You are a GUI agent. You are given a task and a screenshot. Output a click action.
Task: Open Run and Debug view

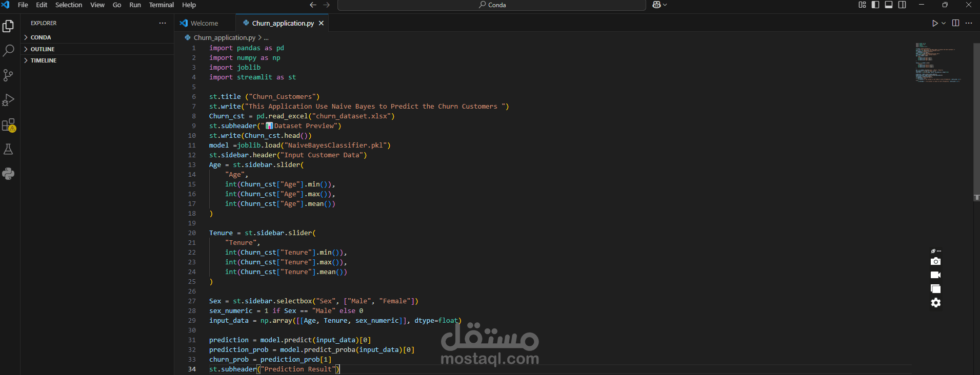(8, 100)
